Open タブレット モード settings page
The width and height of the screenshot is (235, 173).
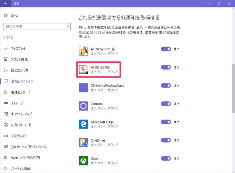coord(21,125)
